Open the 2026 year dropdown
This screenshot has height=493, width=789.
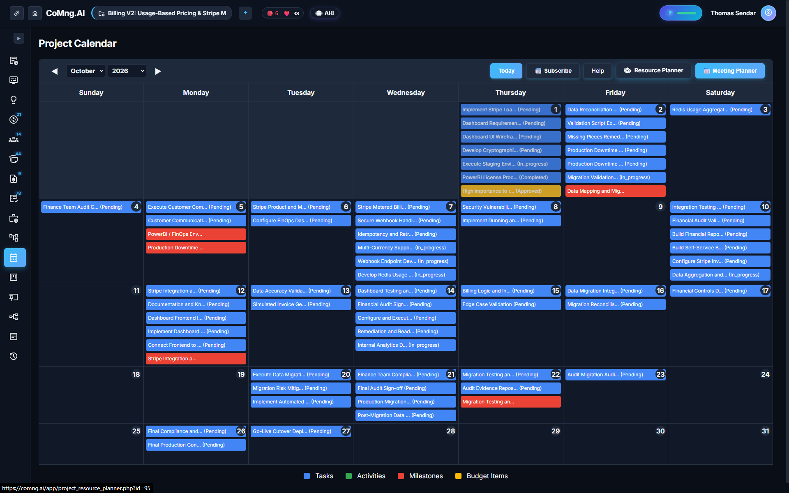coord(127,71)
